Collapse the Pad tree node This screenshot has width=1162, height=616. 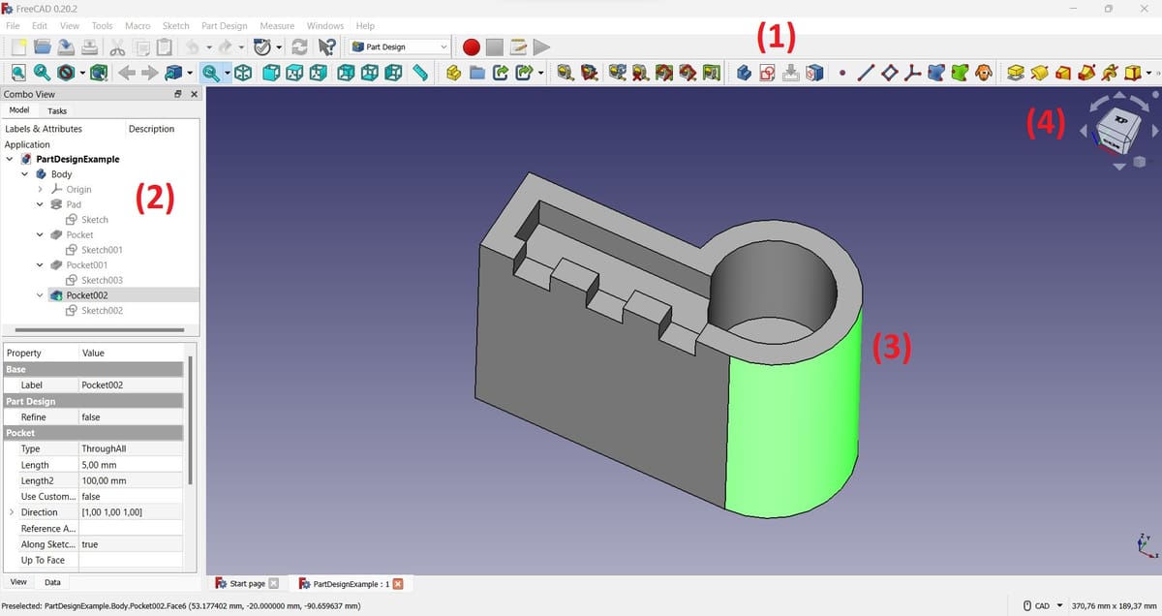pos(40,204)
